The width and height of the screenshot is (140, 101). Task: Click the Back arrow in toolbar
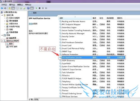coord(2,8)
